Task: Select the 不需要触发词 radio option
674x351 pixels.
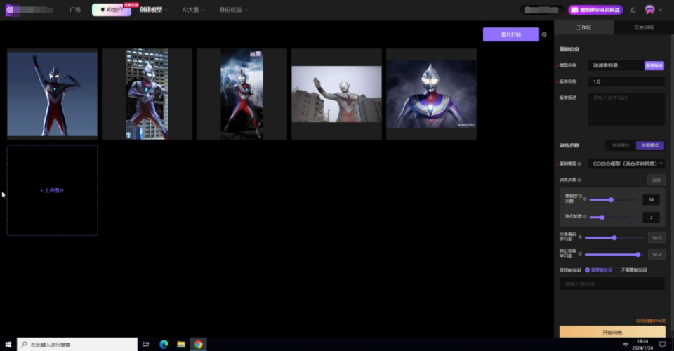Action: (x=619, y=270)
